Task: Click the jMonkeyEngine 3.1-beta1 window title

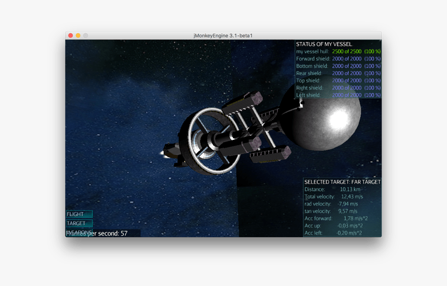Action: pos(223,36)
